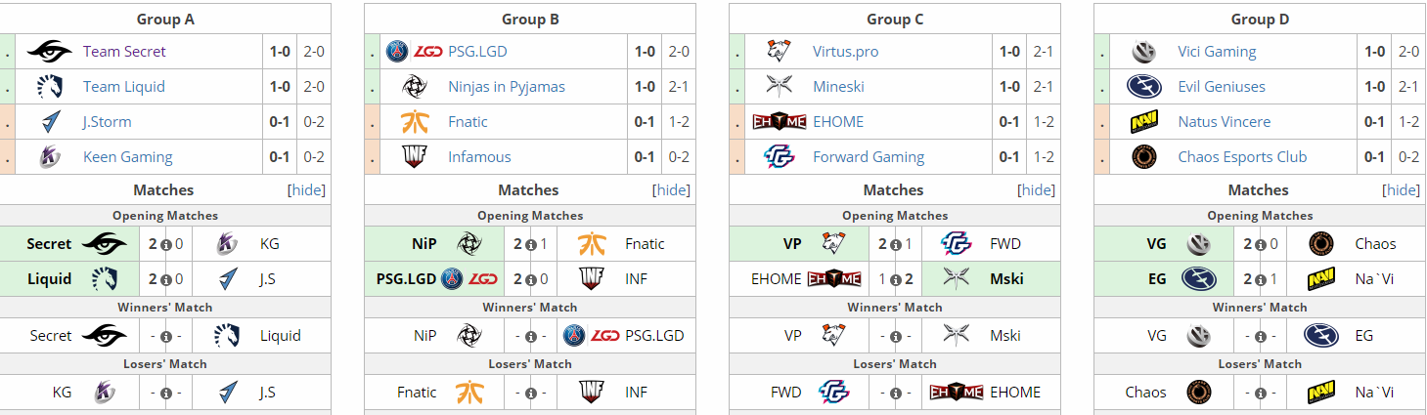Viewport: 1427px width, 415px height.
Task: Click the Team Liquid logo in Group A standings
Action: tap(49, 87)
